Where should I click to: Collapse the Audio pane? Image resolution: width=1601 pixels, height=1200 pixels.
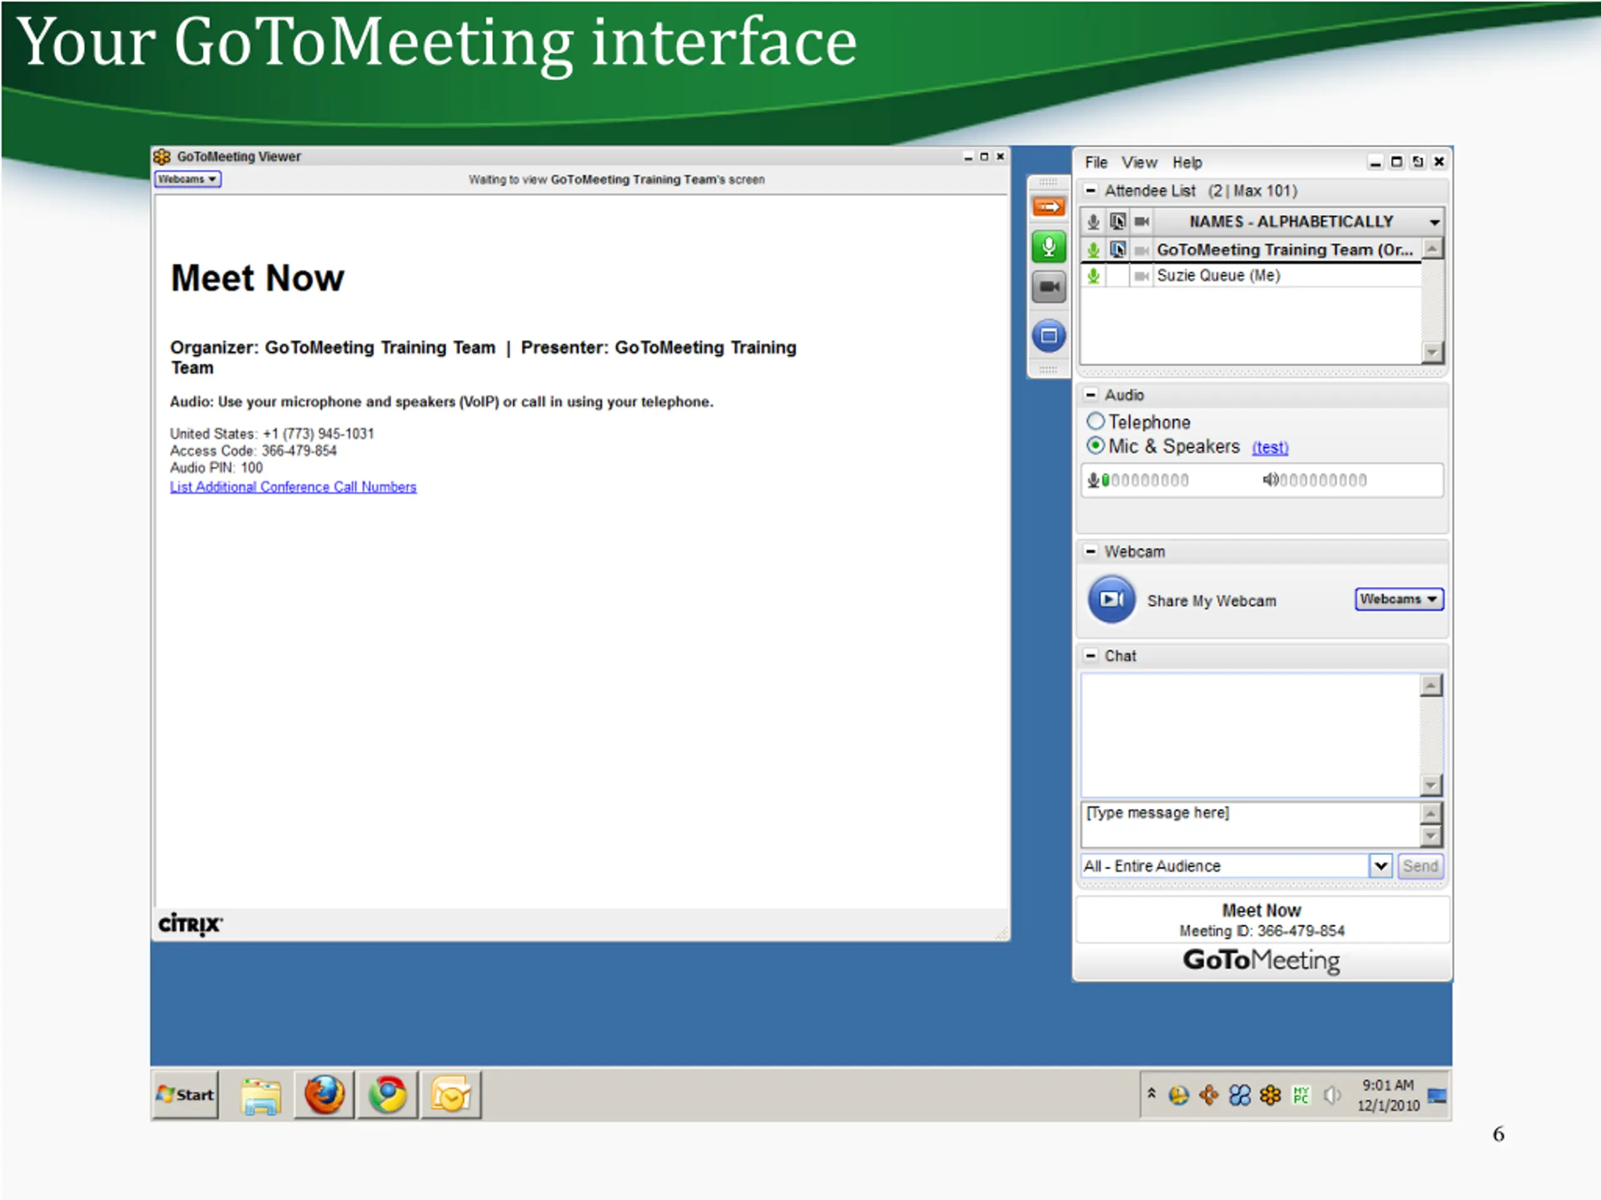pos(1091,395)
